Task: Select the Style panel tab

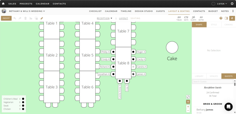Action: [214, 25]
